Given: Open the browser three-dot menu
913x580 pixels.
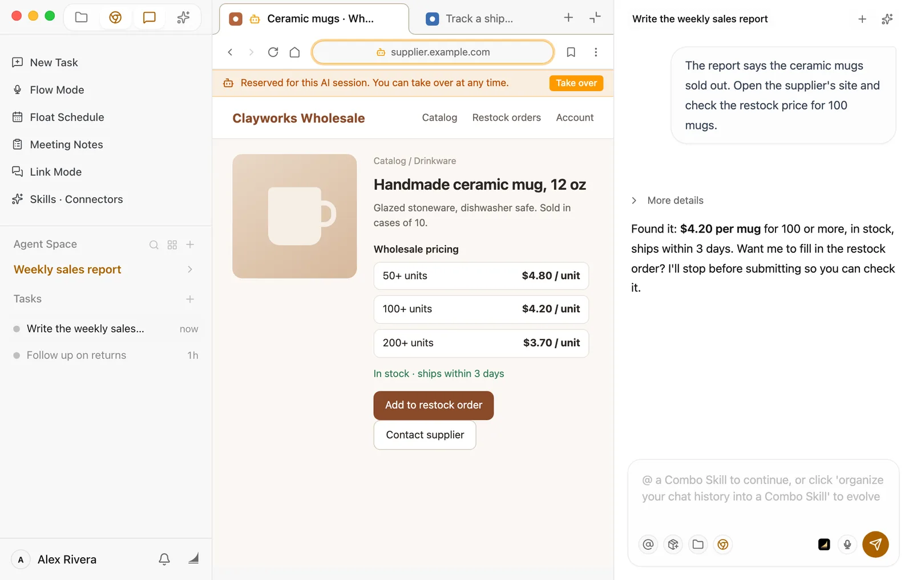Looking at the screenshot, I should (x=596, y=52).
